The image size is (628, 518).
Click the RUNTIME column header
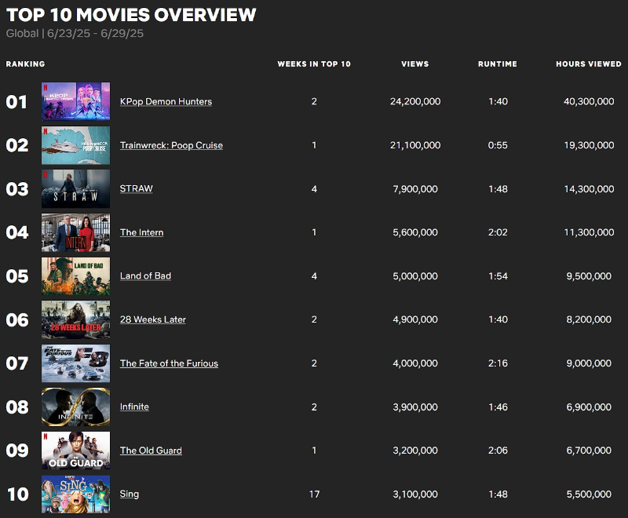tap(498, 64)
